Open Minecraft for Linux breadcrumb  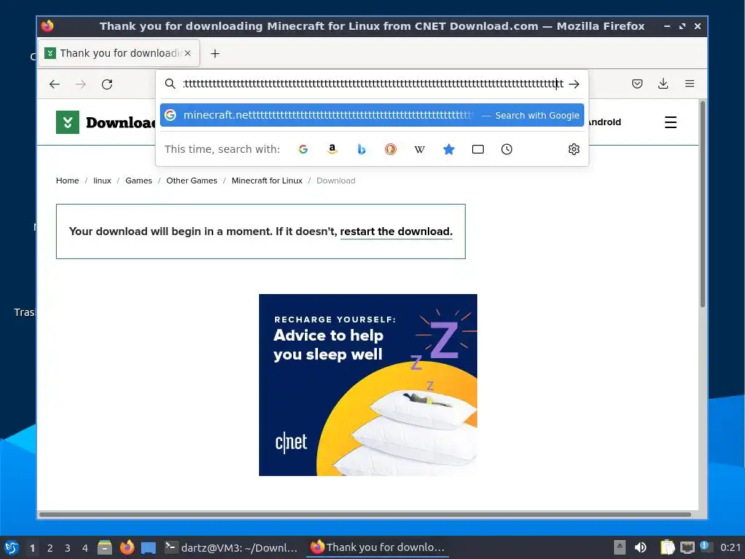click(267, 181)
